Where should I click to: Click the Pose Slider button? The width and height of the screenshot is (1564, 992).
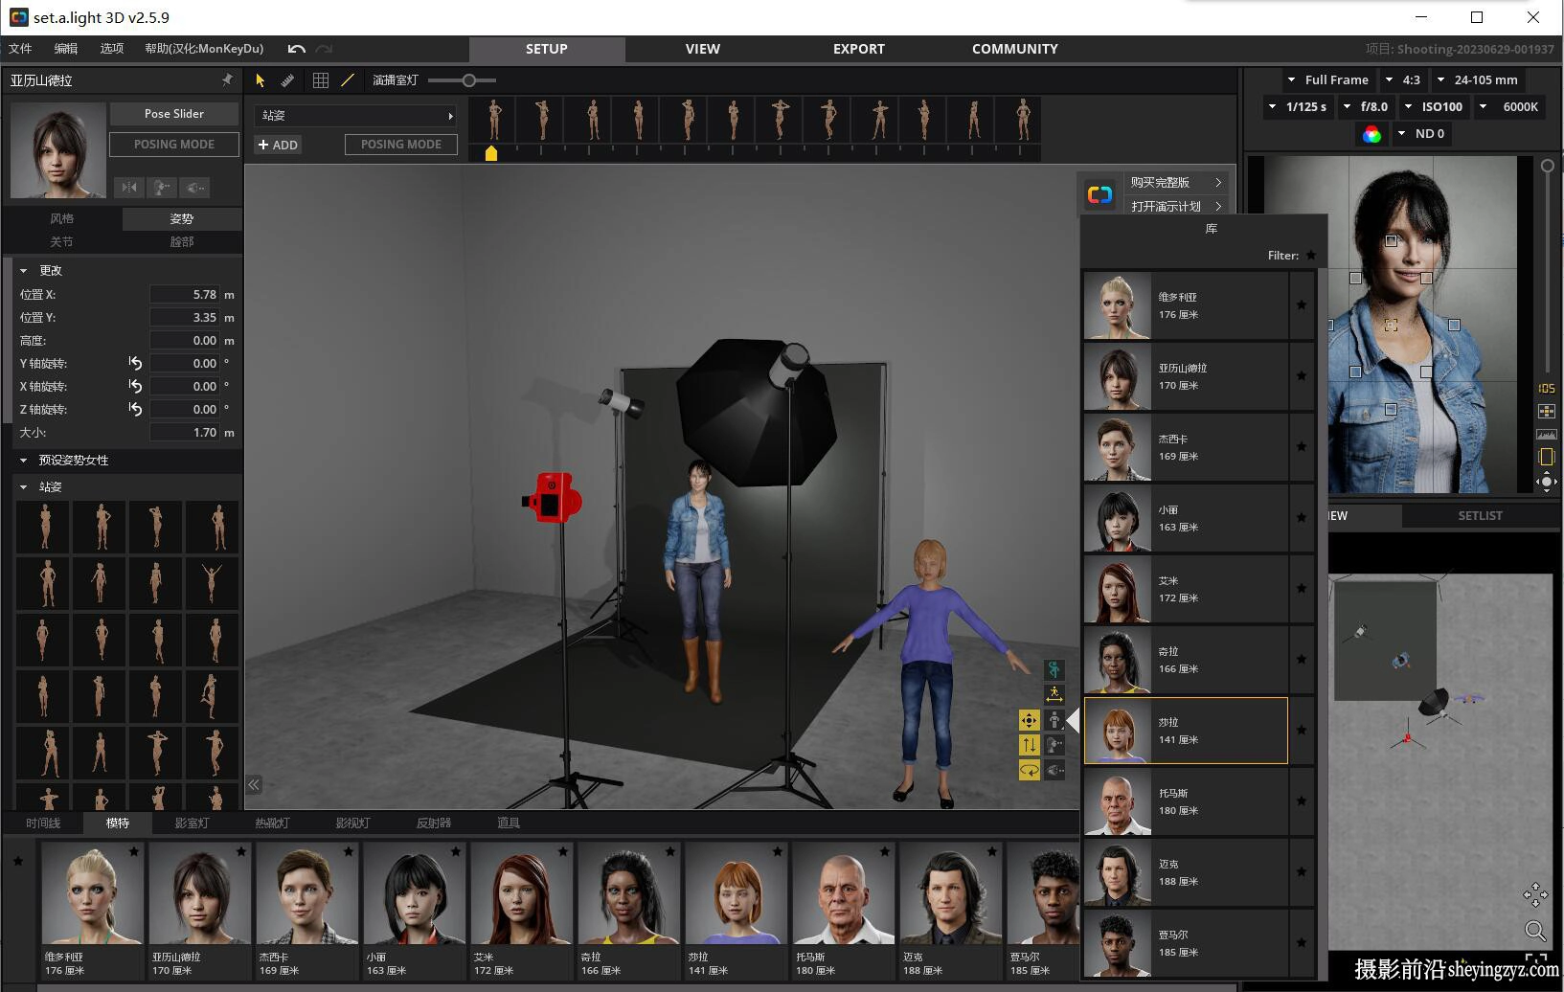click(x=174, y=114)
